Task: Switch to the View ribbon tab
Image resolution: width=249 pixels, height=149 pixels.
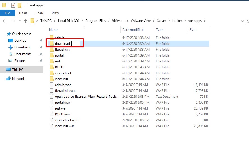Action: (55, 13)
